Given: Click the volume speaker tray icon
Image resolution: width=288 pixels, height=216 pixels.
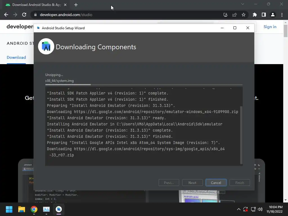Looking at the screenshot, I should 260,209.
